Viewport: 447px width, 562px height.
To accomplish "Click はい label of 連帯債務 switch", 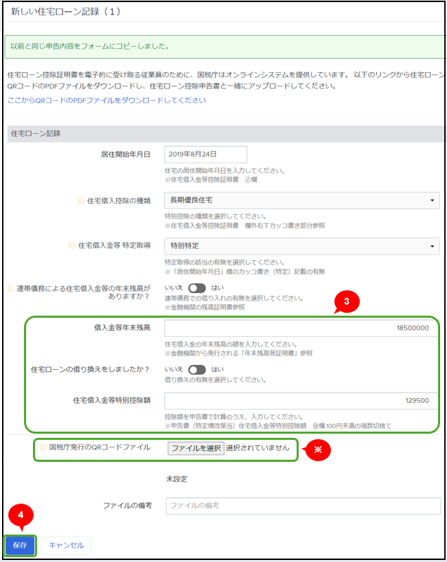I will tap(218, 288).
